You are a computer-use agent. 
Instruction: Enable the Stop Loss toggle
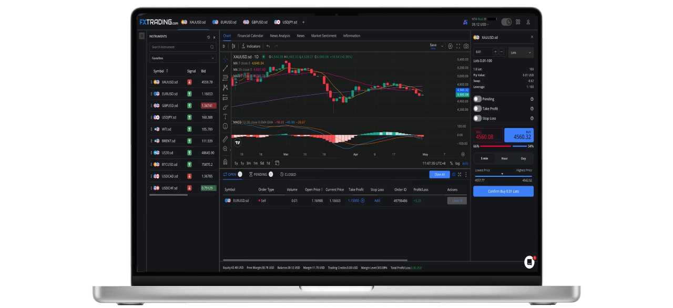click(x=477, y=118)
